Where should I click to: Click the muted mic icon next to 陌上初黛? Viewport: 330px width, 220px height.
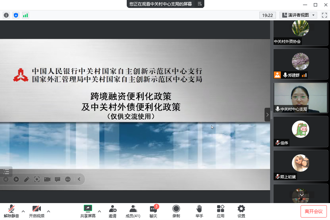(x=278, y=176)
